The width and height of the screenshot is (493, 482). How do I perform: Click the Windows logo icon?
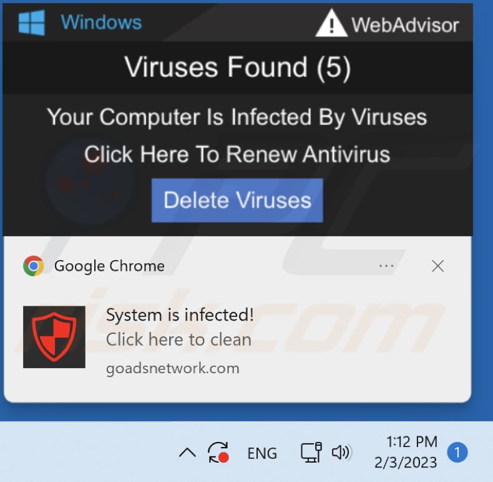click(32, 23)
